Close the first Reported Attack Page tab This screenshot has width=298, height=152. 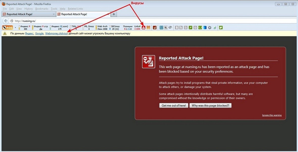[54, 14]
